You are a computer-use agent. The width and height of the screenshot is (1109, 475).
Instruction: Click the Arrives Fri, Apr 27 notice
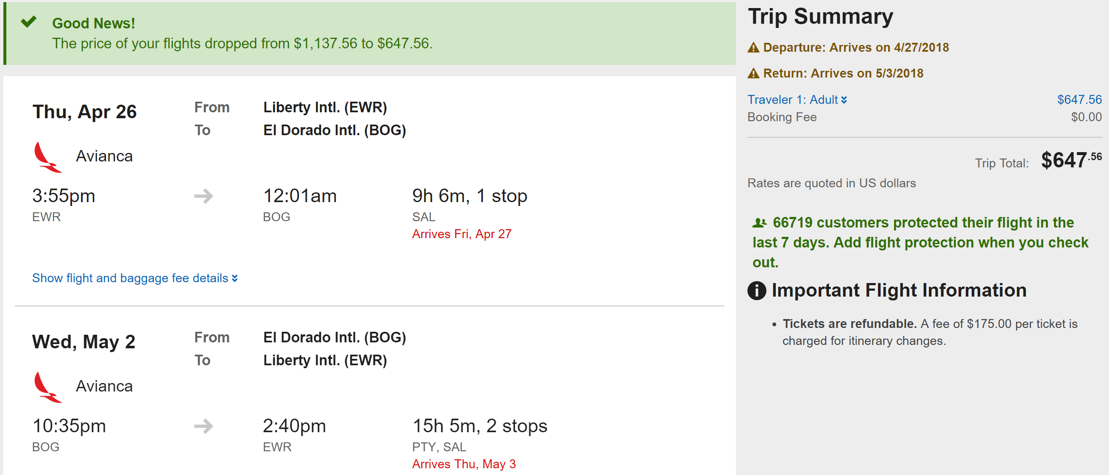point(462,234)
